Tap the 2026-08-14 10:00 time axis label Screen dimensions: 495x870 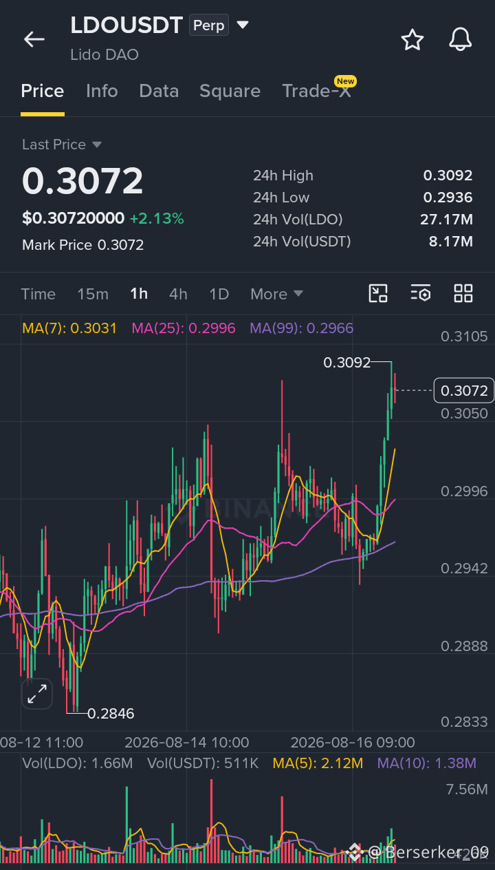tap(186, 743)
